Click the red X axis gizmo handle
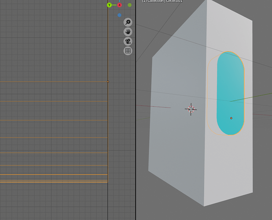Image resolution: width=272 pixels, height=220 pixels. [x=120, y=5]
